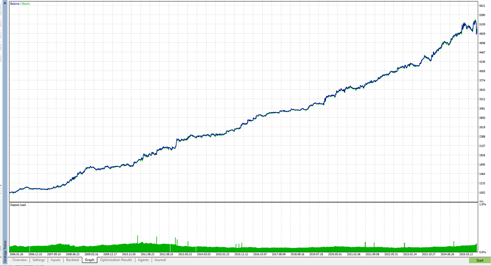
Task: Click the 2025.03.12 date on the axis
Action: click(466, 254)
